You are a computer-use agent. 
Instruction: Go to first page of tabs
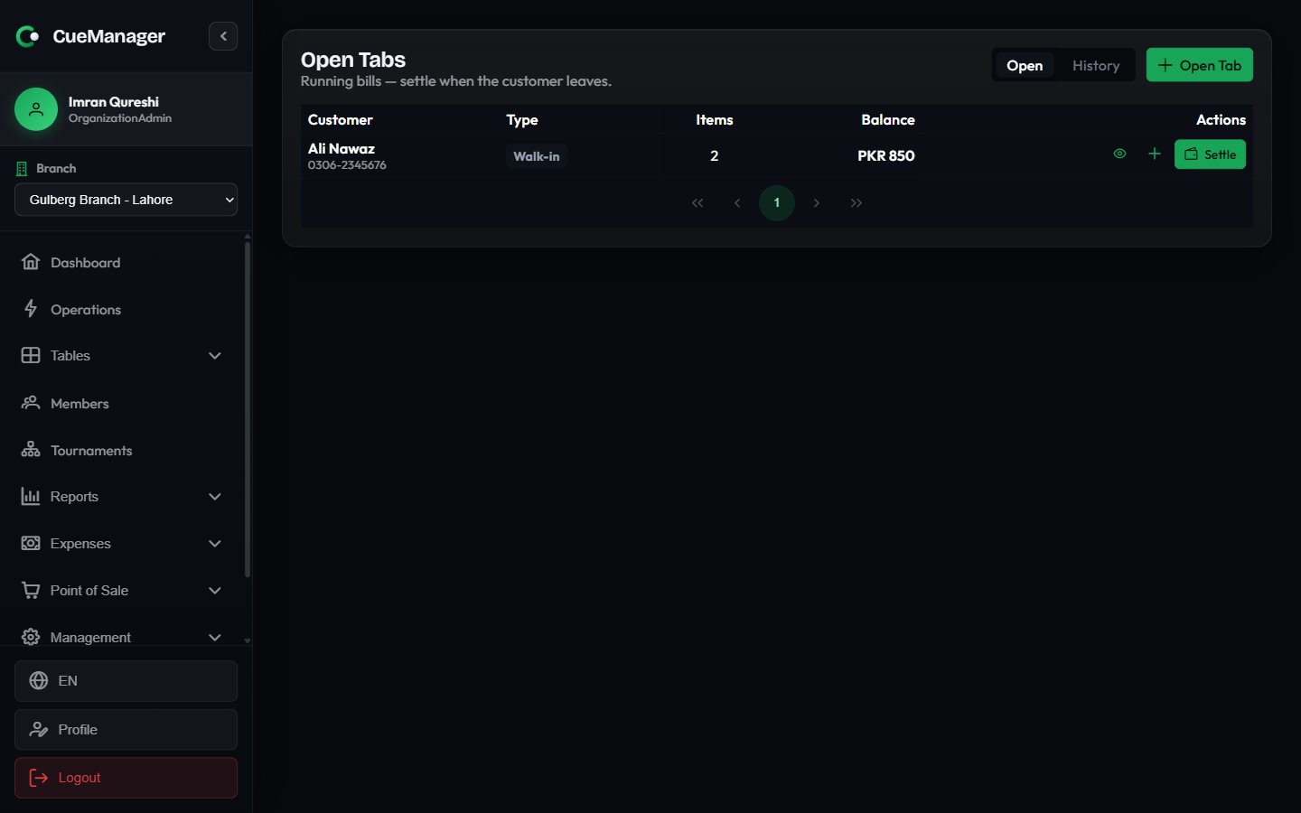[x=697, y=203]
